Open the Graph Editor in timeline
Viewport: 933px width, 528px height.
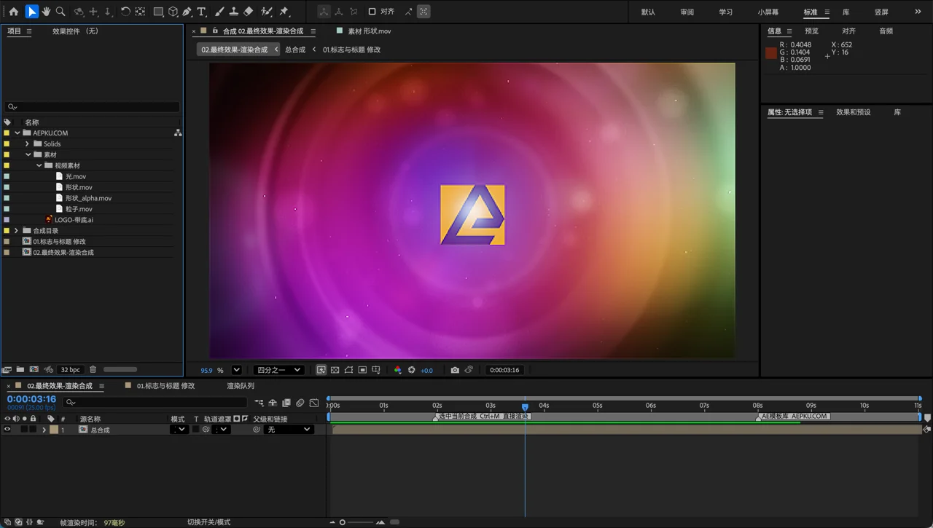click(x=314, y=403)
